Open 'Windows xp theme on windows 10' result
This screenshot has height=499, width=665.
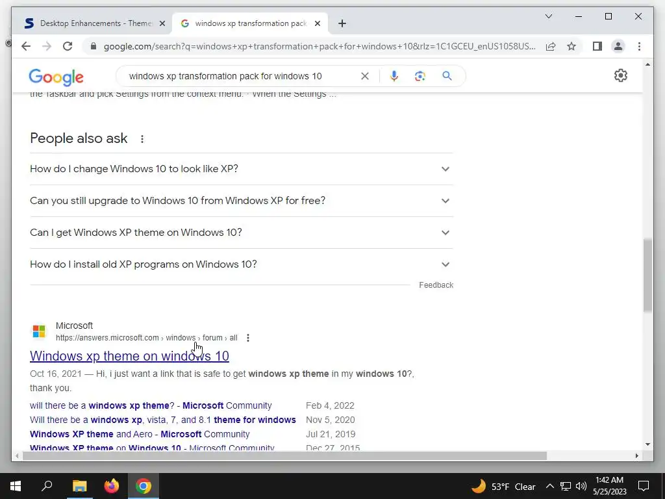[x=129, y=356]
